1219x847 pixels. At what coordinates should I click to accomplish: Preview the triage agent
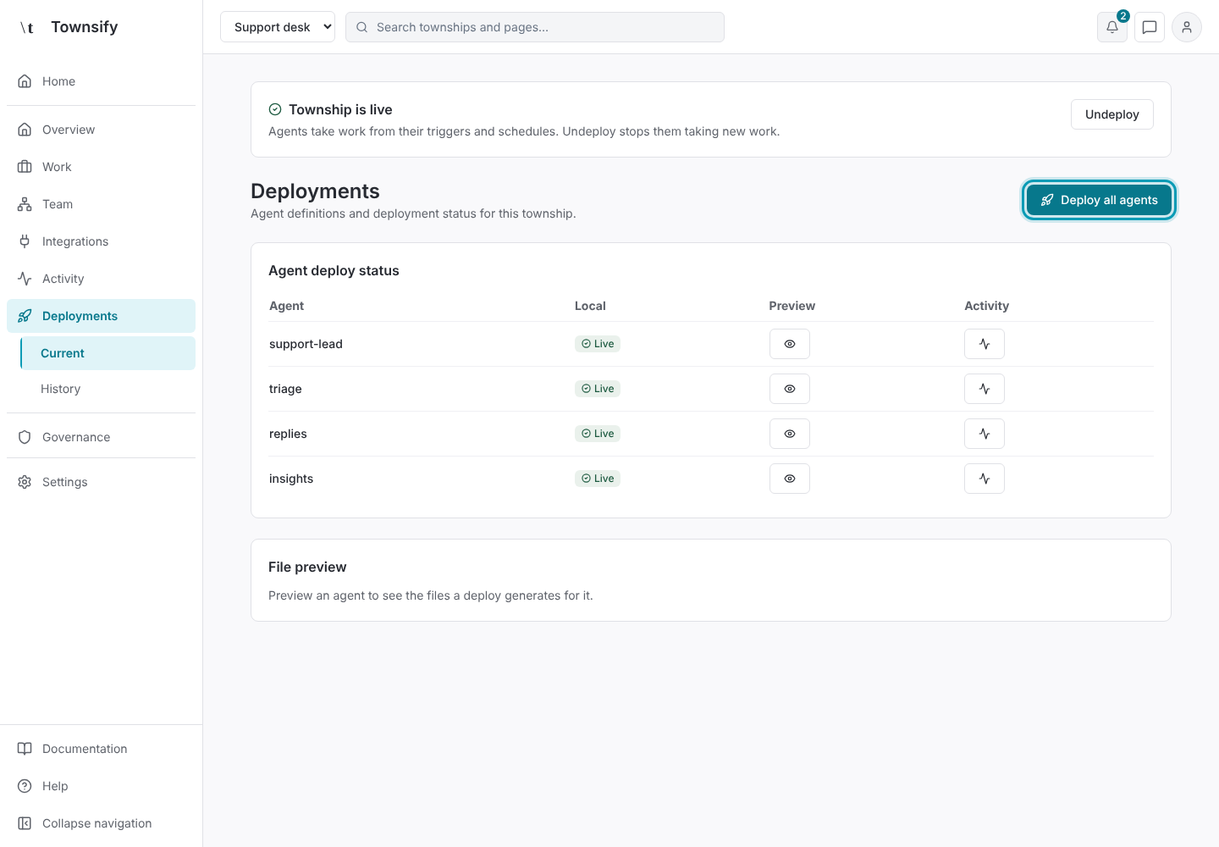[790, 389]
